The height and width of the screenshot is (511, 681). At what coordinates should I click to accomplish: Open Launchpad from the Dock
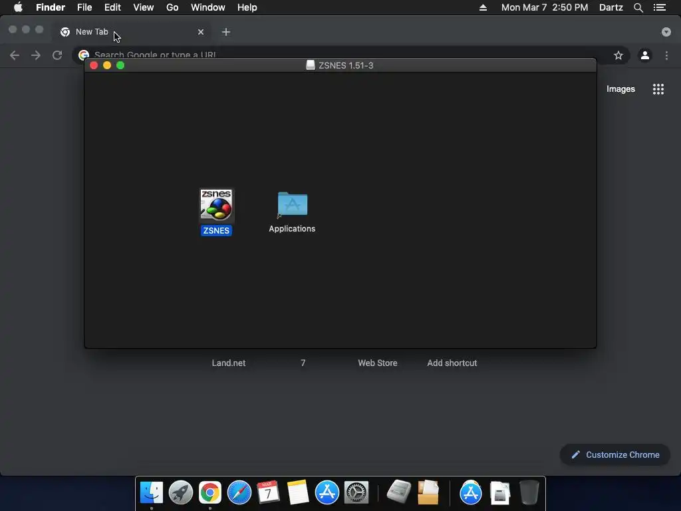pyautogui.click(x=181, y=492)
